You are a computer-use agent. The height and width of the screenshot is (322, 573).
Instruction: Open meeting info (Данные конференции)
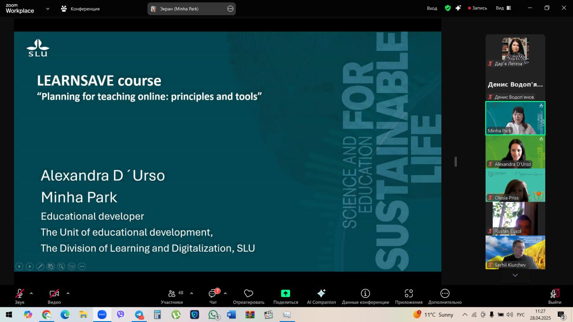point(365,297)
